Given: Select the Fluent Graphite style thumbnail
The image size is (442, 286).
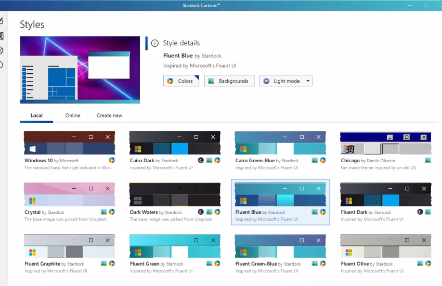Looking at the screenshot, I should pyautogui.click(x=69, y=246).
